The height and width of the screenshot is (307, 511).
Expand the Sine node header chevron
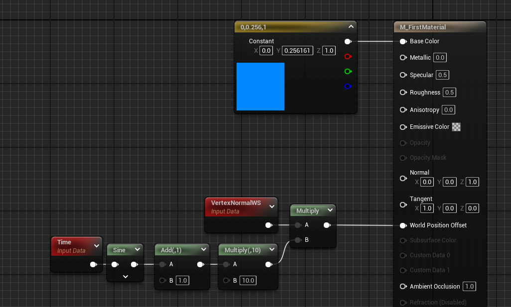[137, 249]
